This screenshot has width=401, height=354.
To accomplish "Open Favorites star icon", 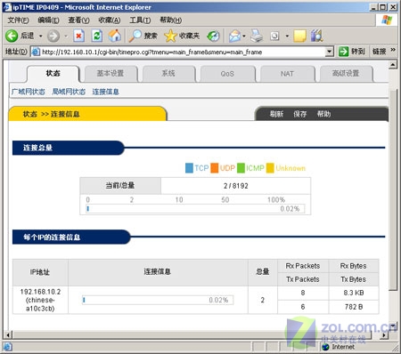I will coord(170,36).
